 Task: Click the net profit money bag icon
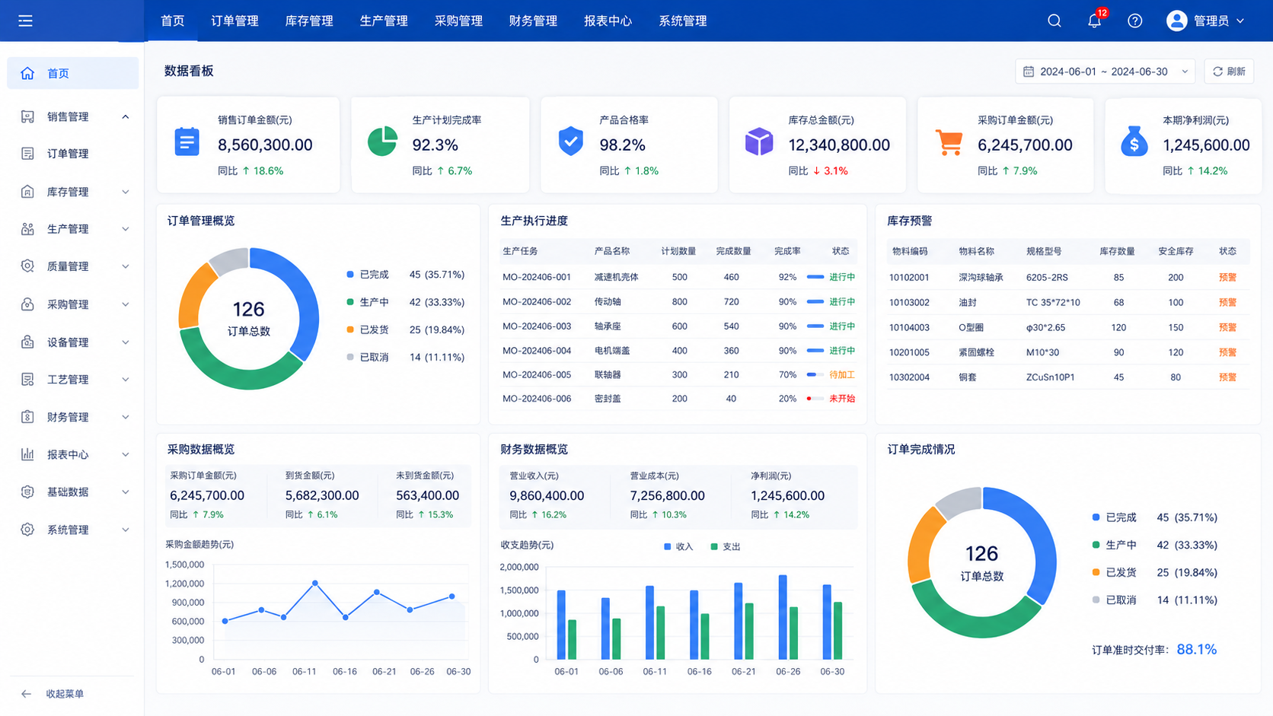(x=1134, y=142)
